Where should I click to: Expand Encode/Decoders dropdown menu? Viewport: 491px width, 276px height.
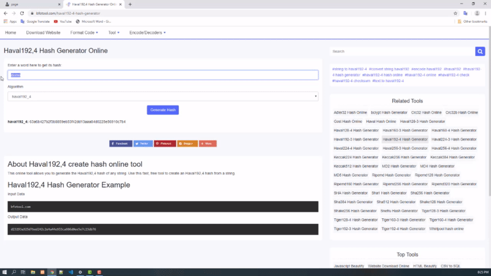tap(147, 33)
